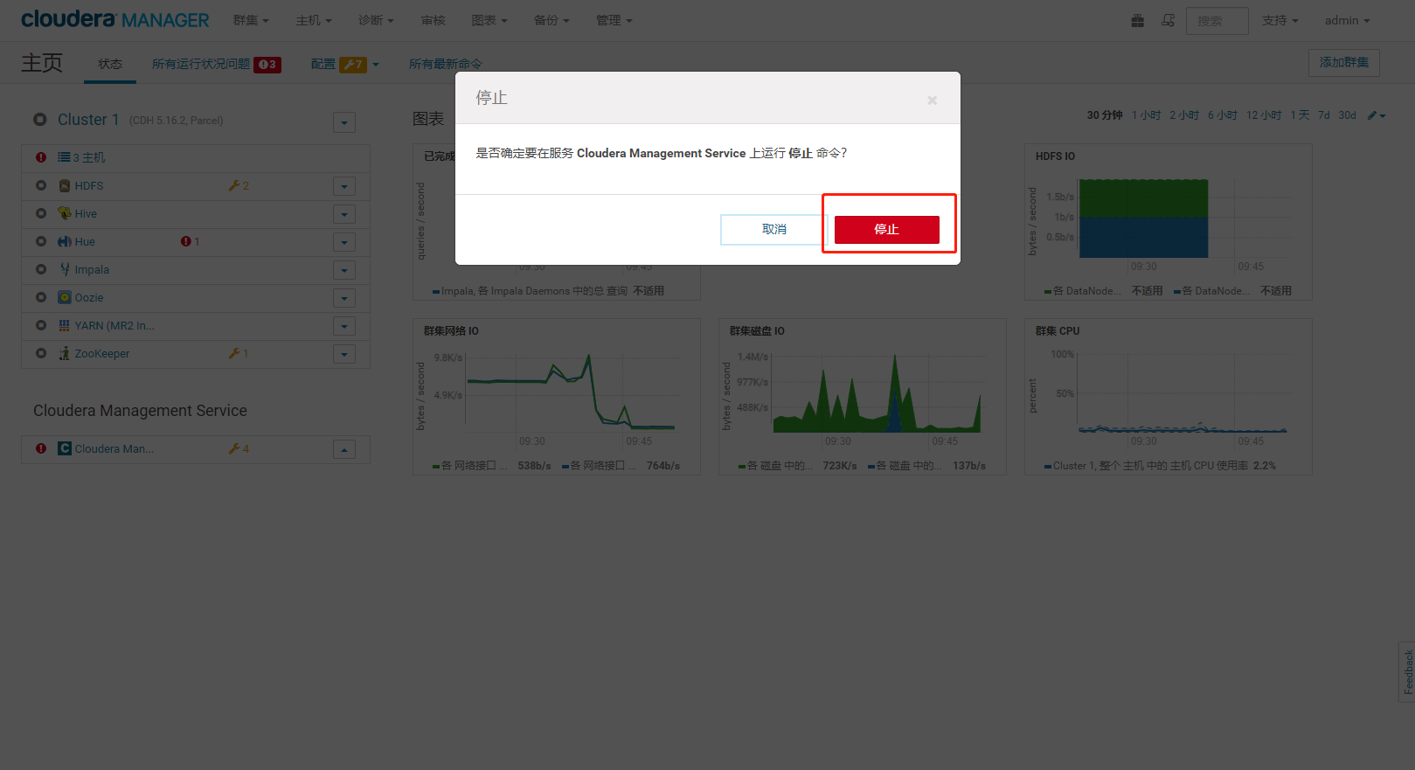Open the 所有运行状况问题 tab

[216, 64]
